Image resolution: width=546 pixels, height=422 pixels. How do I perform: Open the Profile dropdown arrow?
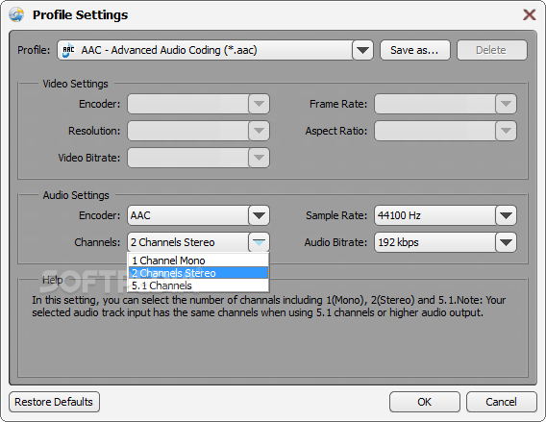[x=362, y=50]
